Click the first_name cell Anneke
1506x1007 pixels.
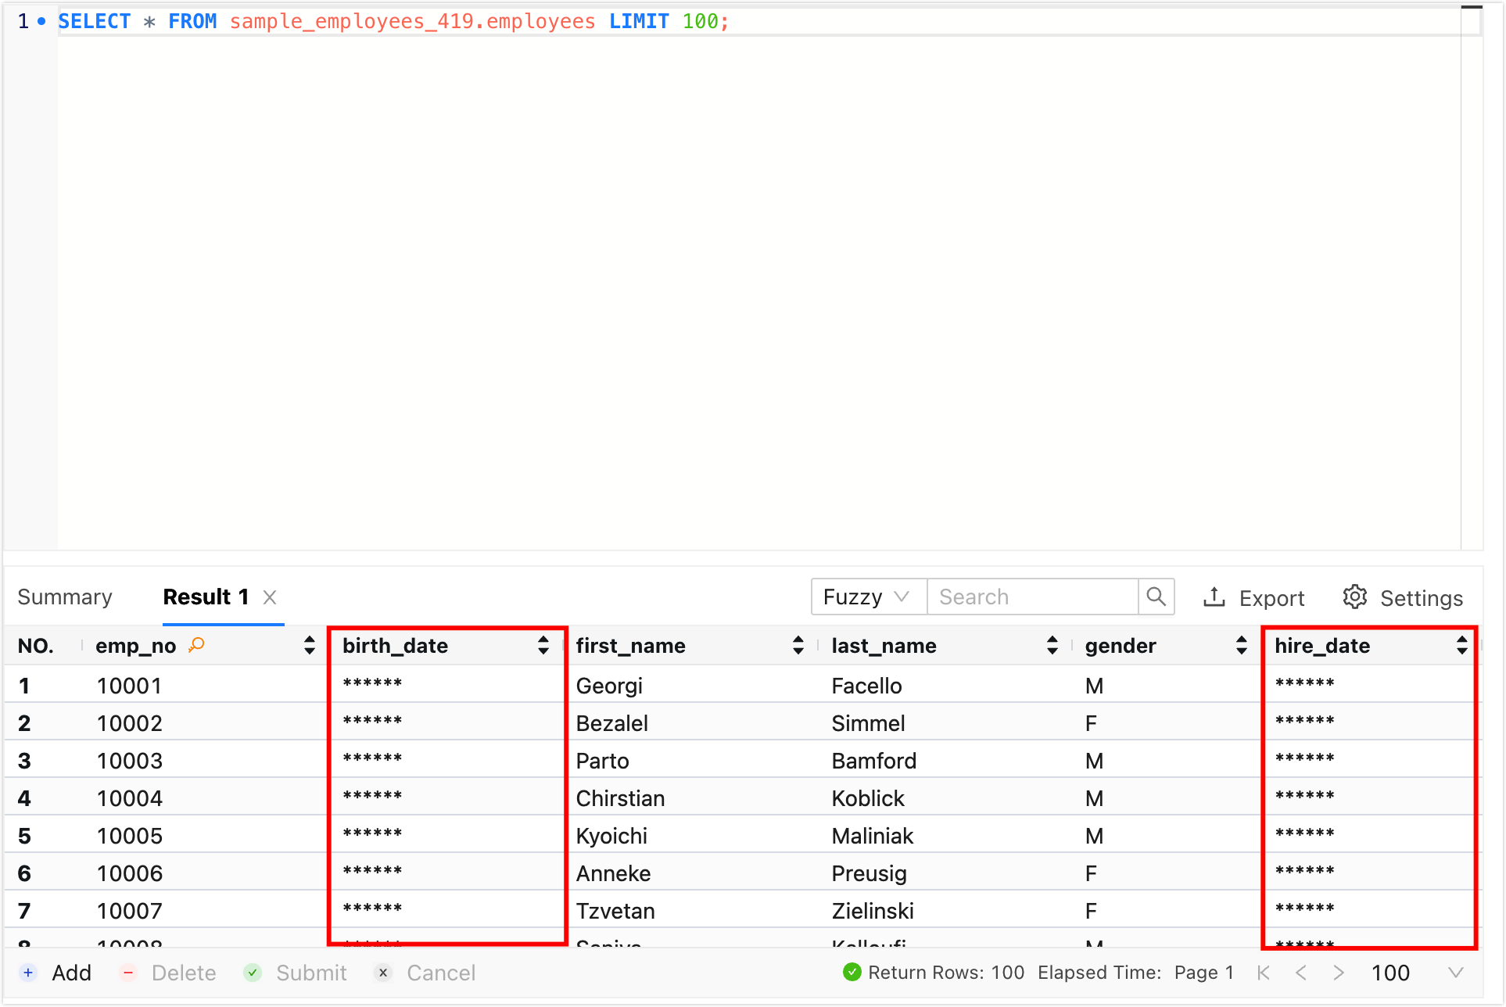pos(613,873)
